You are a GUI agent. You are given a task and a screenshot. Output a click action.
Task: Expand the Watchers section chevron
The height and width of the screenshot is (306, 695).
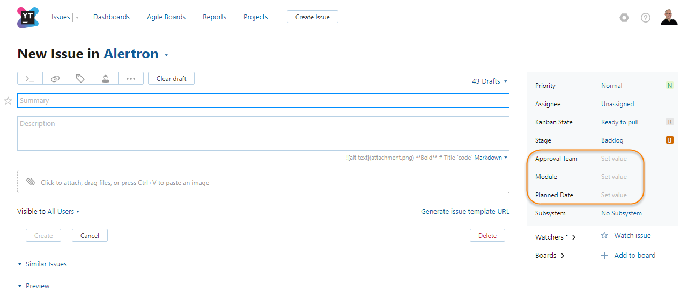point(574,237)
